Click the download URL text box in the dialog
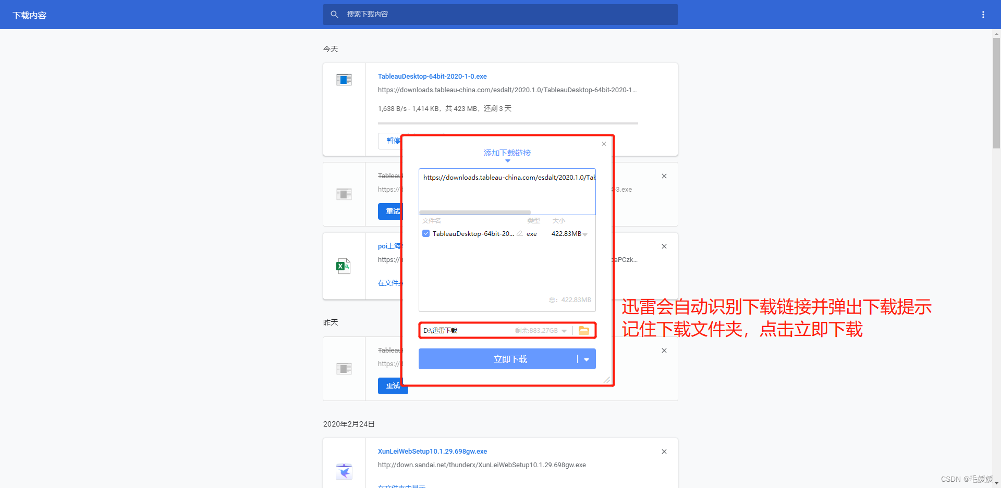This screenshot has width=1001, height=488. coord(507,191)
